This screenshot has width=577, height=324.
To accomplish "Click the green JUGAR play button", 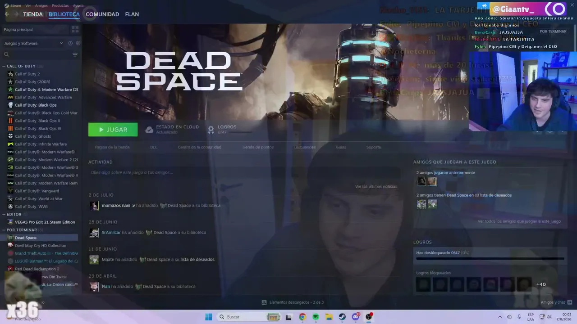I will pos(113,130).
